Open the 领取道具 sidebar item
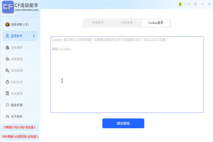This screenshot has width=213, height=142. [x=20, y=47]
